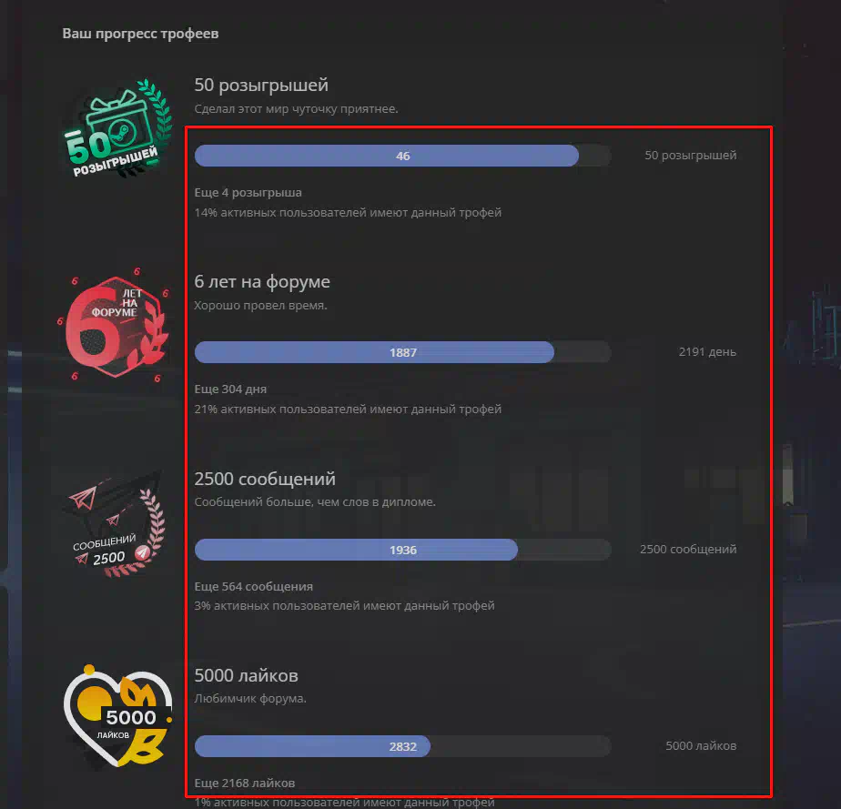Viewport: 841px width, 809px height.
Task: Click the 2500 сообщений goal label at right
Action: 688,549
